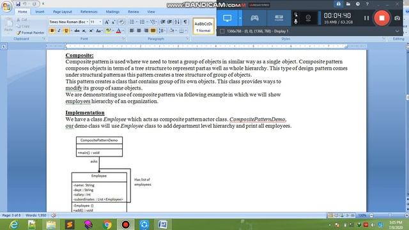Undo the last action in Quick Access Toolbar
This screenshot has width=409, height=230.
25,4
